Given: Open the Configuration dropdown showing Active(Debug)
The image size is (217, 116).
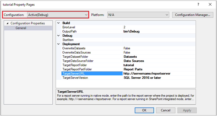Looking at the screenshot, I should pos(58,15).
